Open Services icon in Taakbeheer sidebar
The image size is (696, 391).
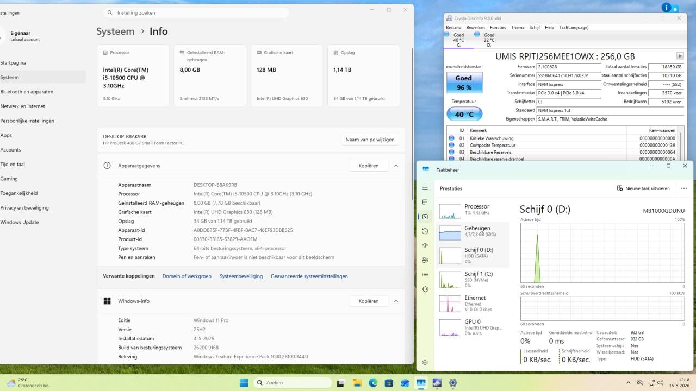coord(425,289)
